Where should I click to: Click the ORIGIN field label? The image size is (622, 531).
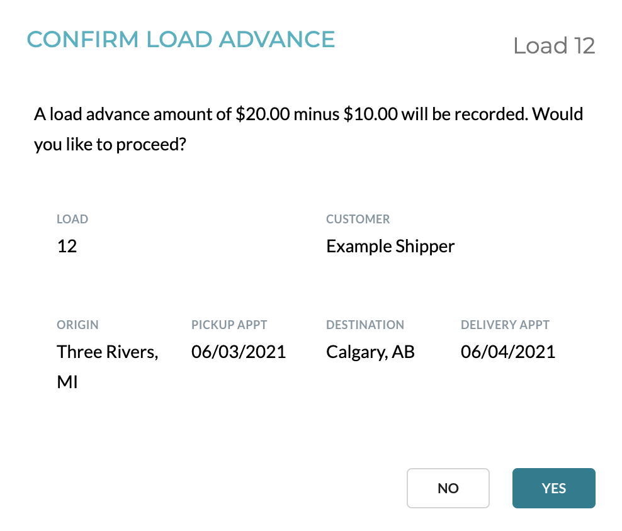pyautogui.click(x=77, y=325)
